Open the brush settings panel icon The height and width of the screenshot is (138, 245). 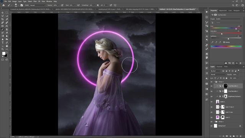(x=22, y=5)
